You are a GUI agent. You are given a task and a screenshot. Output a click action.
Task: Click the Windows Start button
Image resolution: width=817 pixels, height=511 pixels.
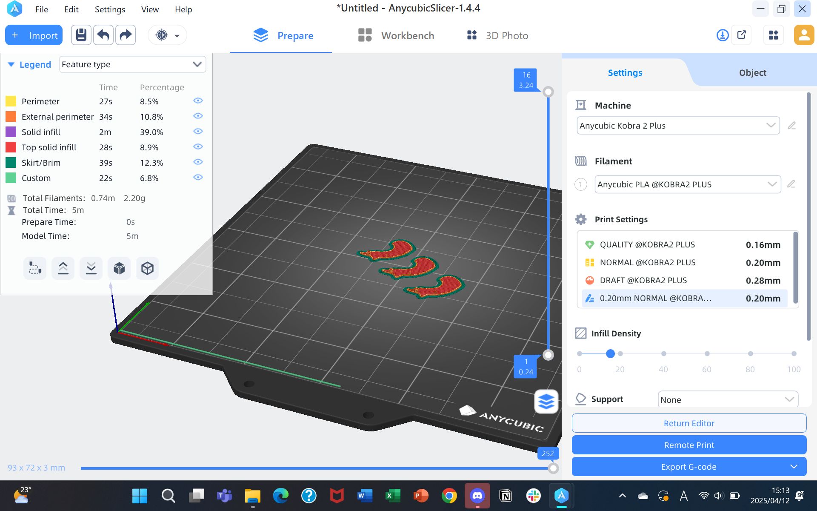140,496
